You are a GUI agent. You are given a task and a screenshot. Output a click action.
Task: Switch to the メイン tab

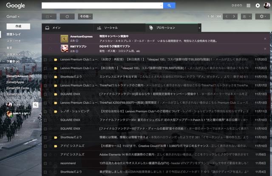[x=68, y=28]
